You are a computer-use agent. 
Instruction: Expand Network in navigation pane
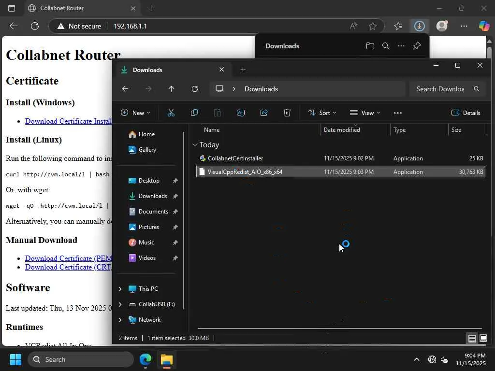120,320
